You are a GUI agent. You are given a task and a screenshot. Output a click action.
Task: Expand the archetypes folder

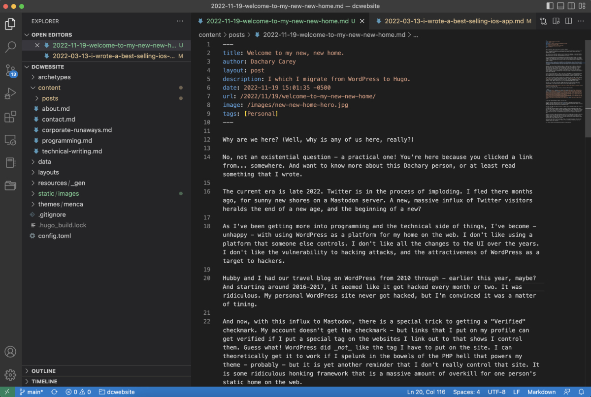coord(106,77)
